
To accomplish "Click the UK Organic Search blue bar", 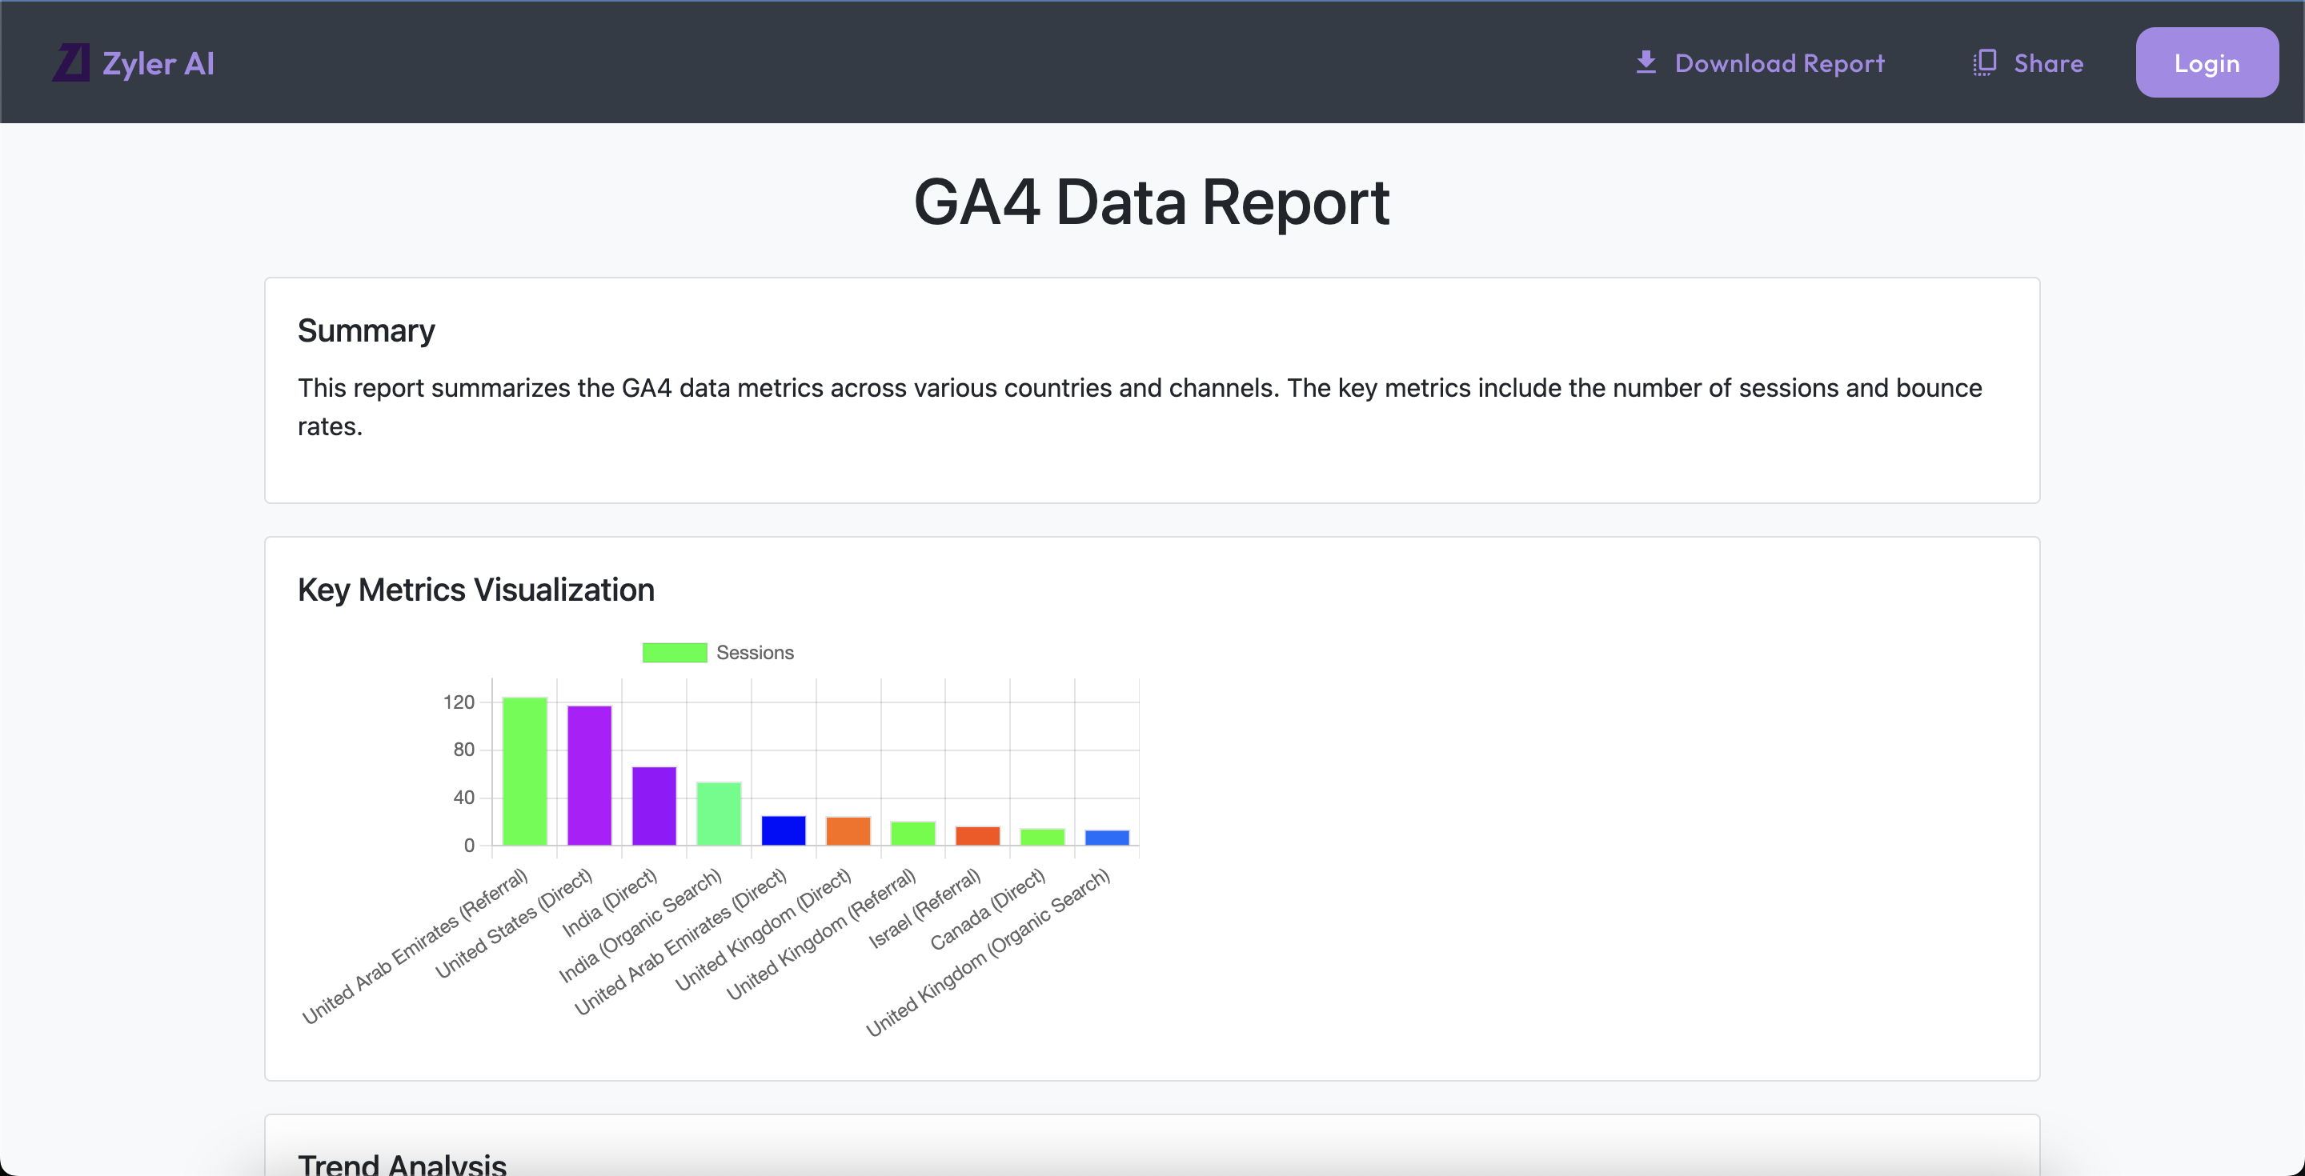I will tap(1107, 838).
